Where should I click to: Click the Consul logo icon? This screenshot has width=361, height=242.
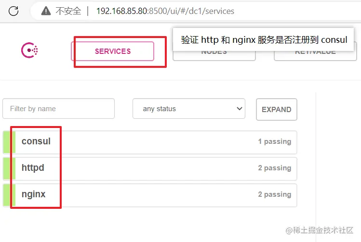point(29,50)
